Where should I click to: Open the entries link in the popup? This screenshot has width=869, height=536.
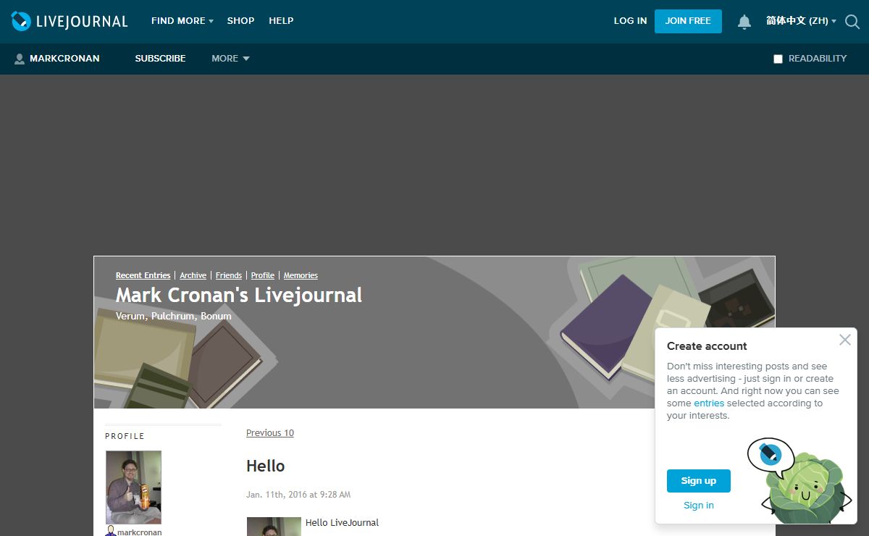(709, 403)
